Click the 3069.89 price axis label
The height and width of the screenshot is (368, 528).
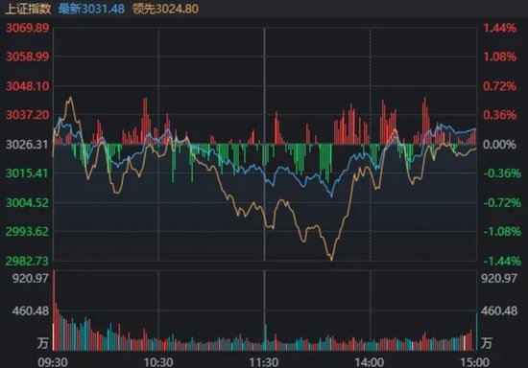click(28, 28)
